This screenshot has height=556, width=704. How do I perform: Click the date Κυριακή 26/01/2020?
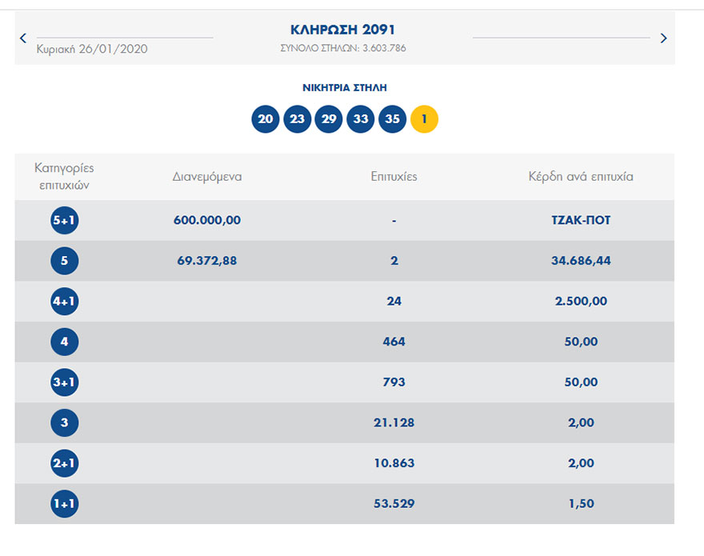(92, 49)
